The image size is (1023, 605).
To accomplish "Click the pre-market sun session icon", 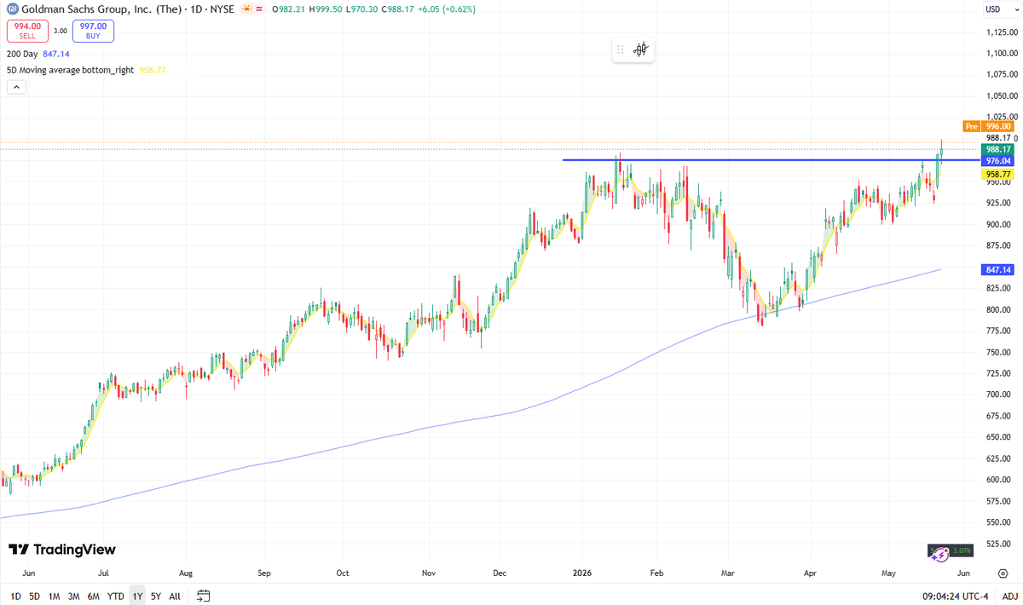I will 246,9.
